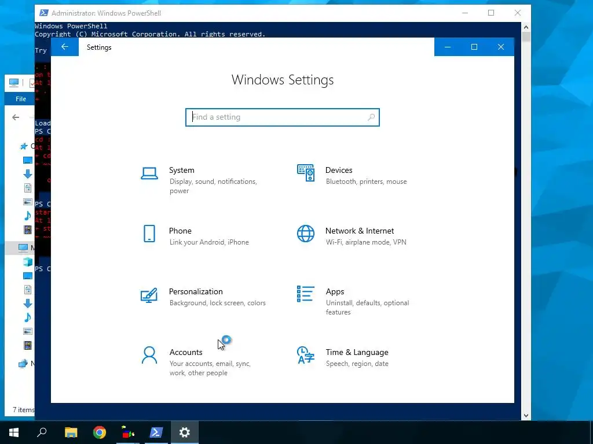Click PowerShell scrollbar down arrow
The width and height of the screenshot is (593, 444).
pyautogui.click(x=526, y=416)
